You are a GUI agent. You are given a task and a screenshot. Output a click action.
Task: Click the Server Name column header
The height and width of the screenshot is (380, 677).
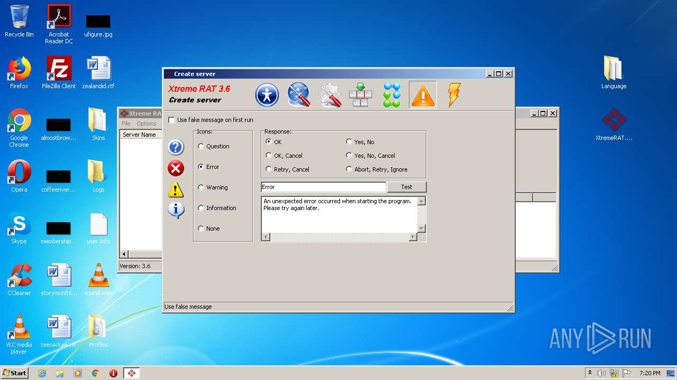141,135
